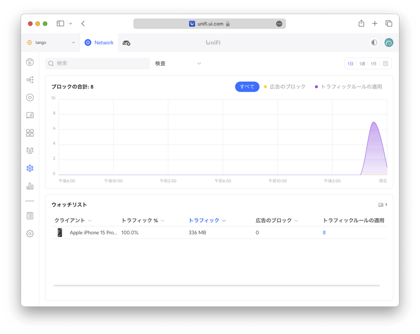Viewport: 420px width, 334px height.
Task: Switch to the Network tab
Action: pyautogui.click(x=99, y=42)
